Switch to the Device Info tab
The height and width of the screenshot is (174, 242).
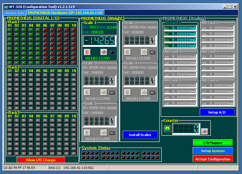[15, 13]
